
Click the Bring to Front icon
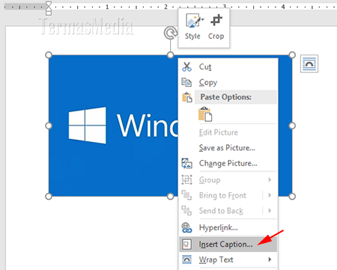(x=186, y=195)
